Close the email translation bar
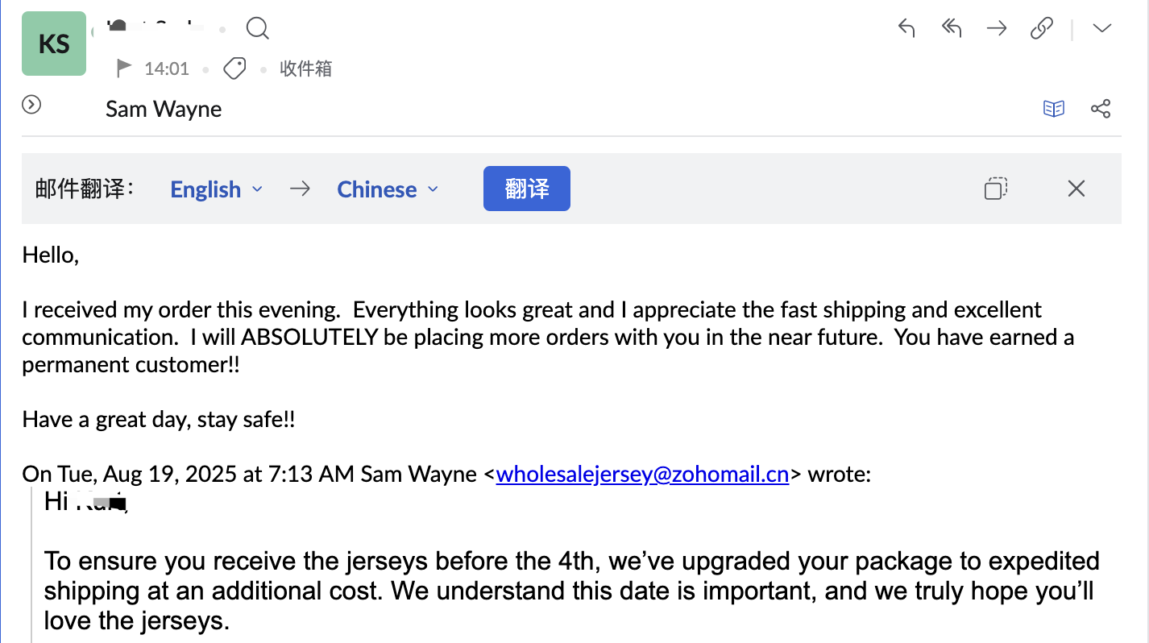The height and width of the screenshot is (643, 1149). pyautogui.click(x=1076, y=189)
